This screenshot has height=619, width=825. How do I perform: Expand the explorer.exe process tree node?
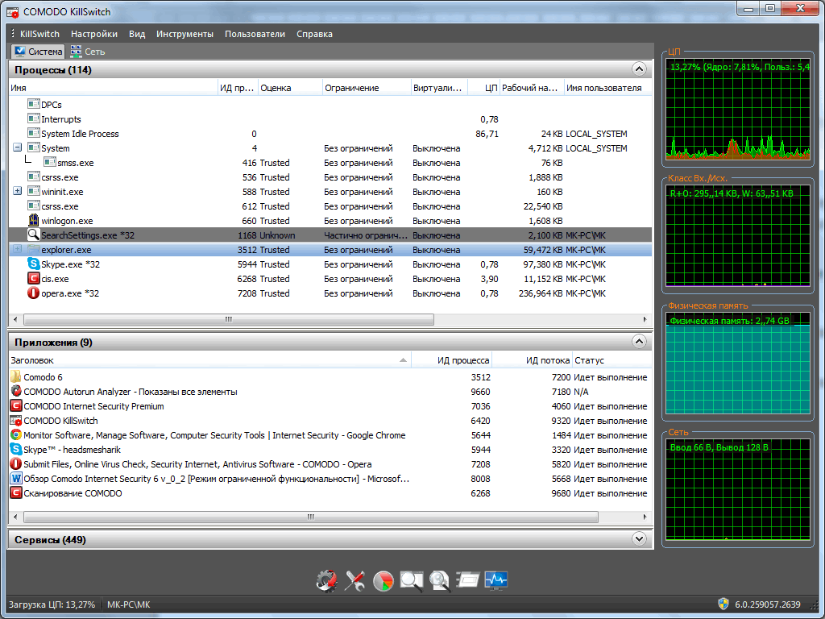tap(18, 249)
